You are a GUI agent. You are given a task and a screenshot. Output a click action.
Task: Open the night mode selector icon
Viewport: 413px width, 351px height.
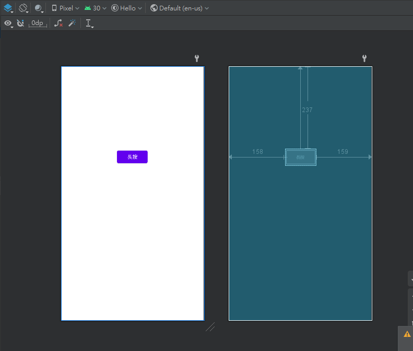pyautogui.click(x=39, y=8)
